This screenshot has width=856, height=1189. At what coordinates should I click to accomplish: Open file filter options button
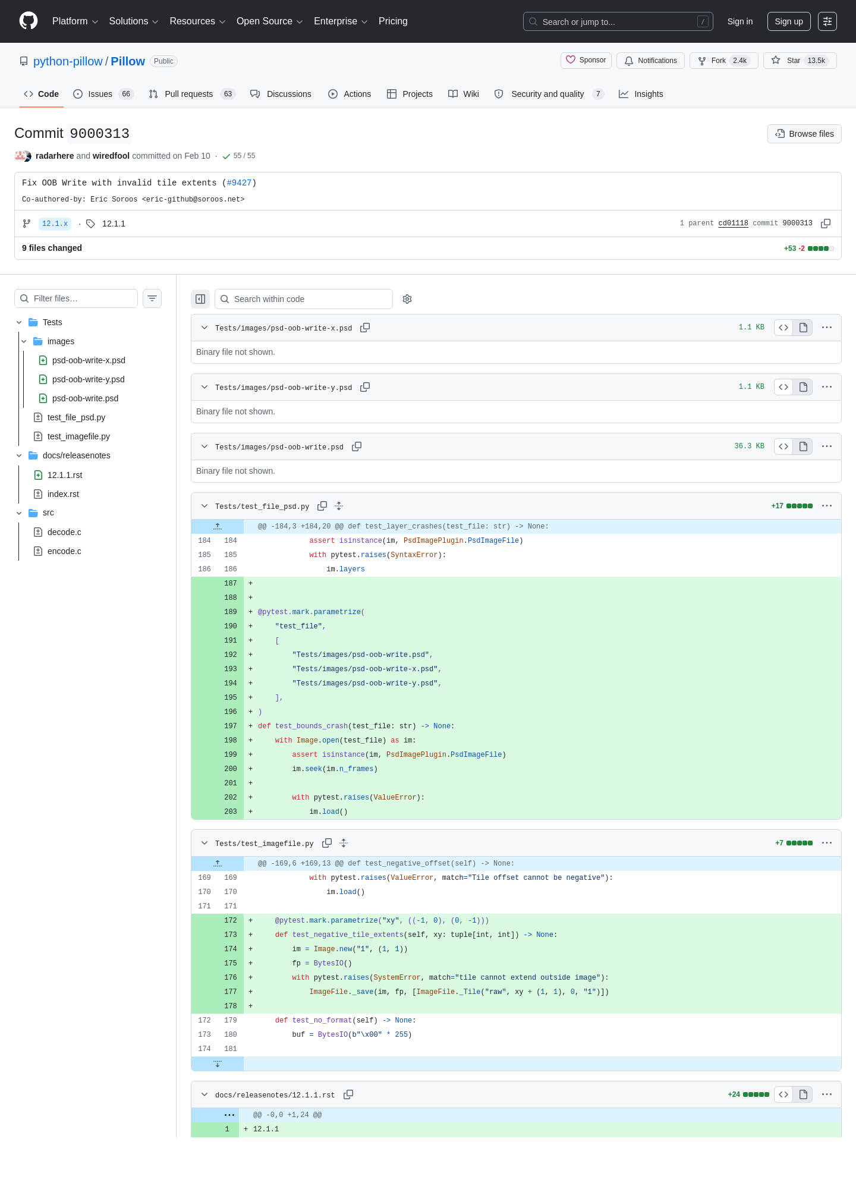click(152, 298)
